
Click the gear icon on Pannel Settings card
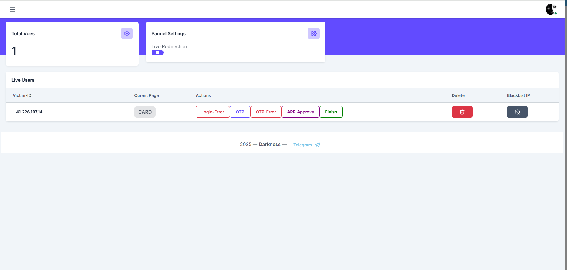coord(314,33)
